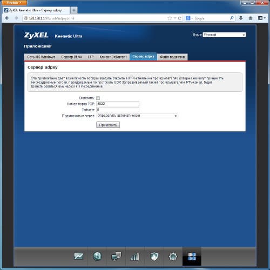Click the Сервер udpxy heading text

coord(43,67)
